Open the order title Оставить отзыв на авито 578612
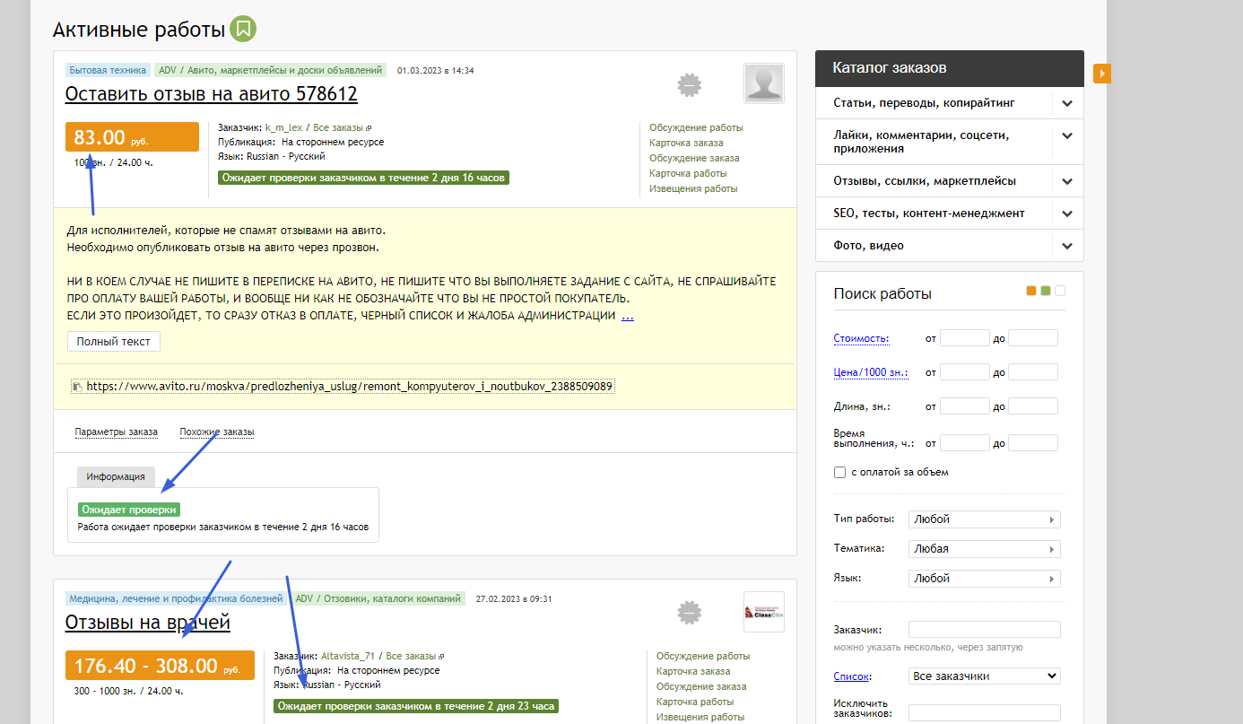Image resolution: width=1243 pixels, height=724 pixels. pos(211,94)
